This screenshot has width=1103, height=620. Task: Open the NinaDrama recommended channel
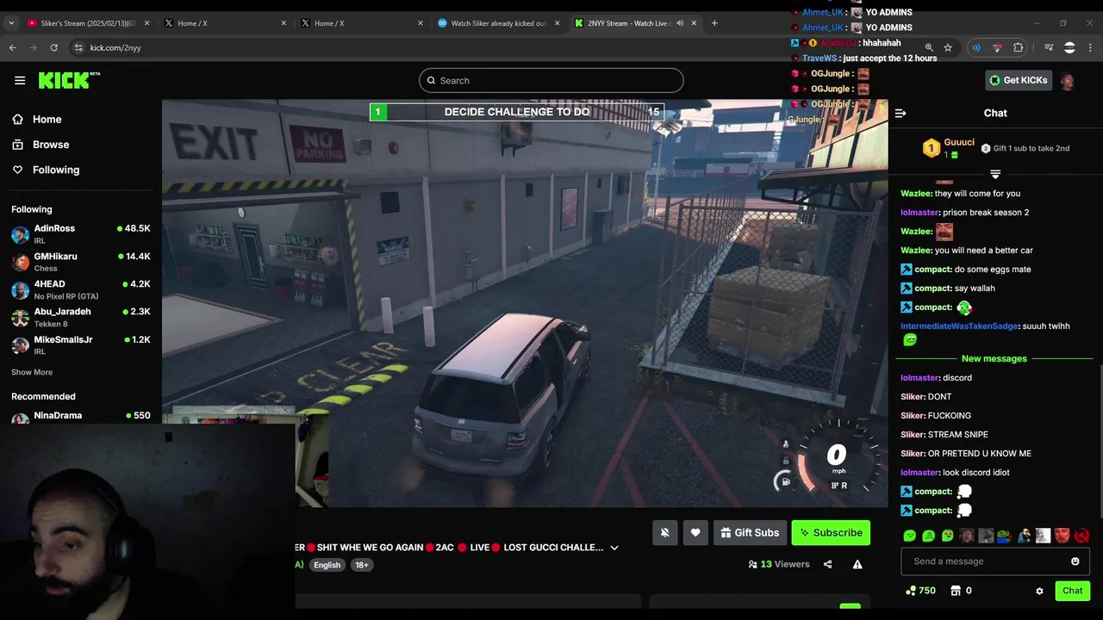coord(81,417)
